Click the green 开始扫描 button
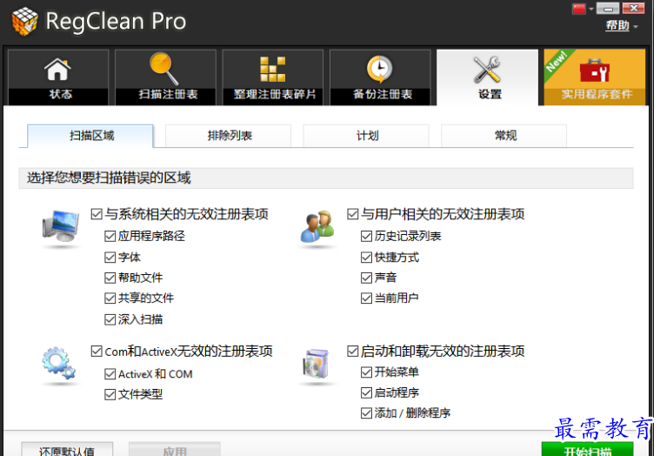The height and width of the screenshot is (456, 660). click(587, 449)
